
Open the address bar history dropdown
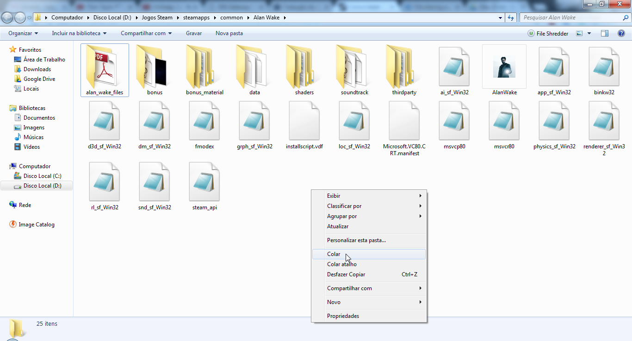pyautogui.click(x=501, y=18)
